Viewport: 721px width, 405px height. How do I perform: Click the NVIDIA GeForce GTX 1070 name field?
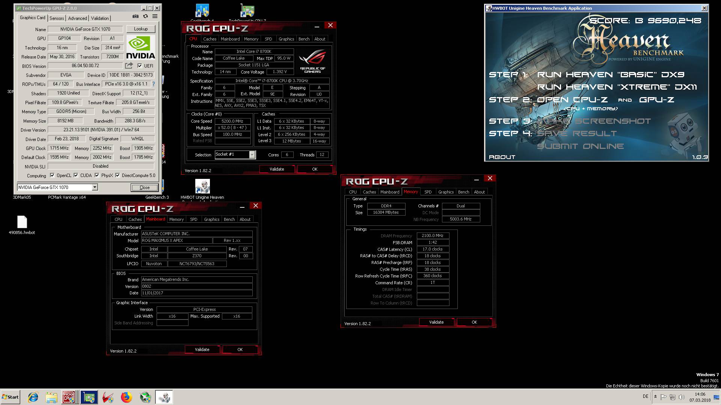click(x=85, y=29)
